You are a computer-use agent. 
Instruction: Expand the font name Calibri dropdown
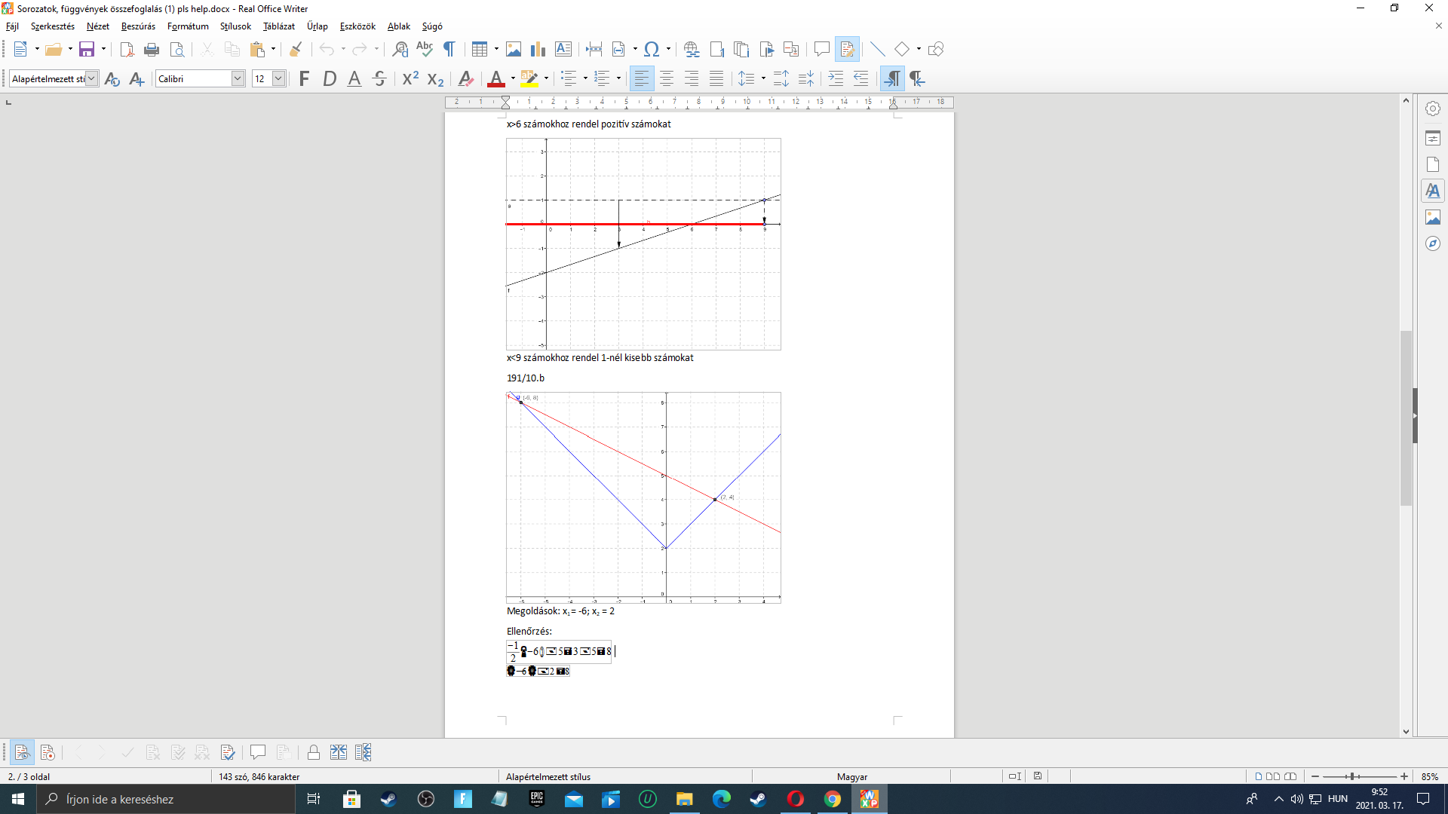[x=238, y=78]
